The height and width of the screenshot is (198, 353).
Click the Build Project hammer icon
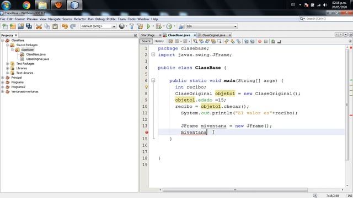coord(132,26)
